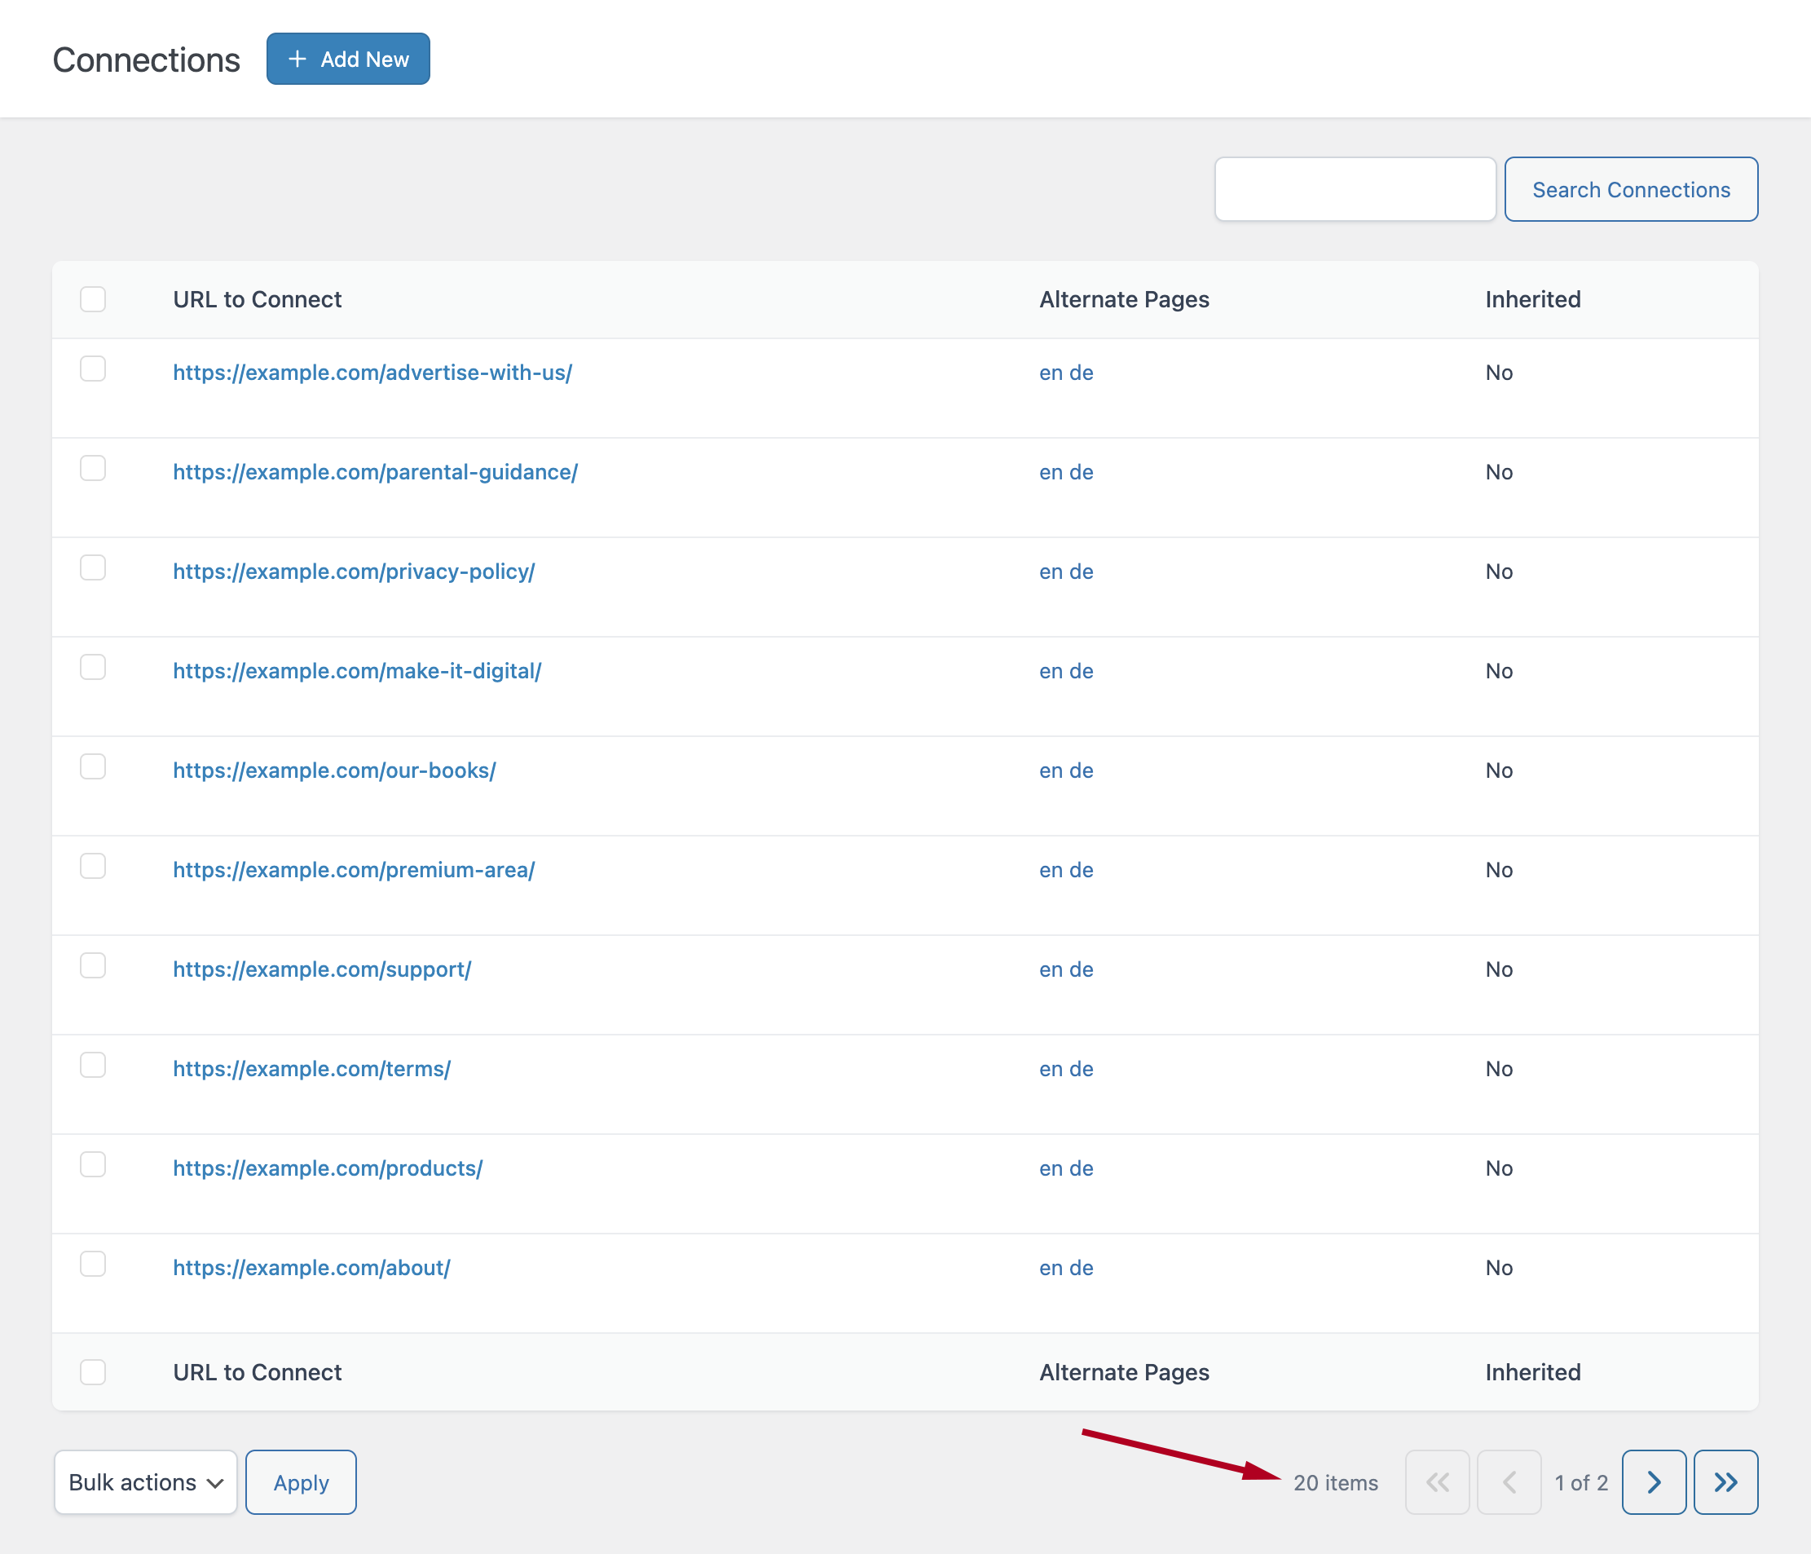1811x1554 pixels.
Task: Open the "de" alternate page for terms
Action: coord(1084,1068)
